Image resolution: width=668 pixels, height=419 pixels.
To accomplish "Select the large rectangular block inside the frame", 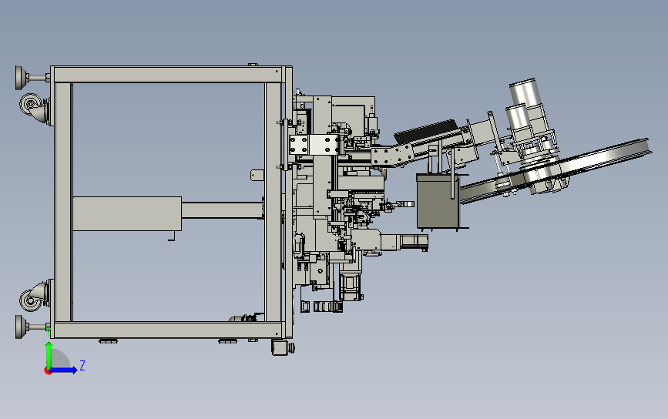I will coord(127,214).
